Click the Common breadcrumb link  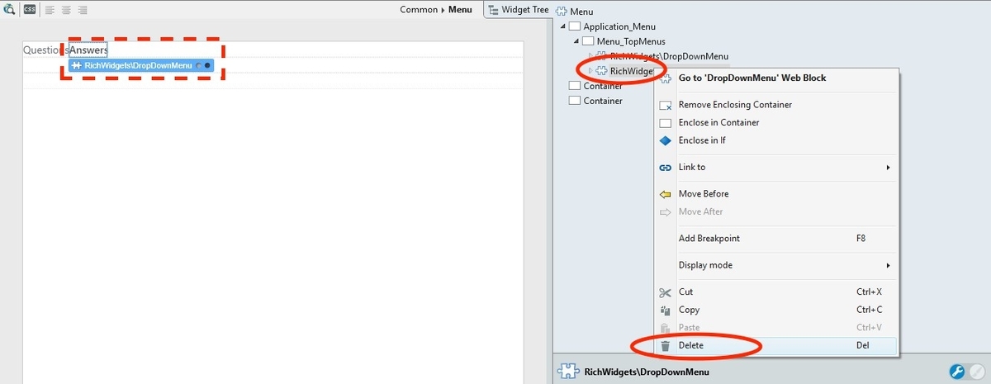pos(419,10)
